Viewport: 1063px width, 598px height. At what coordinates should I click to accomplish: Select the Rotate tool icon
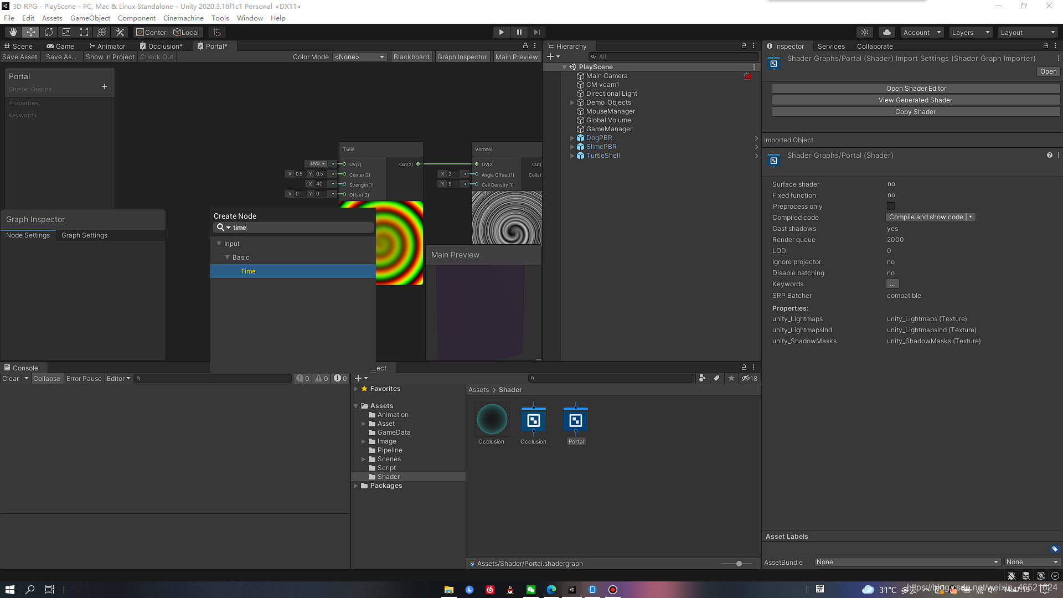(x=49, y=32)
